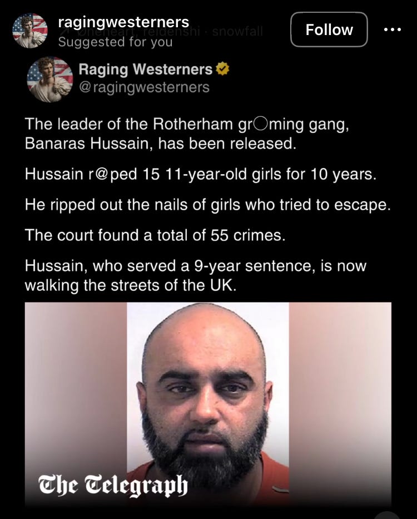Tap the line stating '55 crimes'

coord(155,235)
